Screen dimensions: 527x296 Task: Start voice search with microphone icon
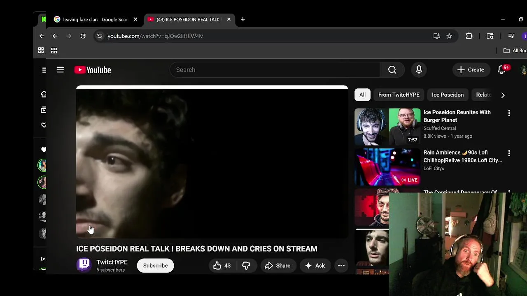pos(419,70)
